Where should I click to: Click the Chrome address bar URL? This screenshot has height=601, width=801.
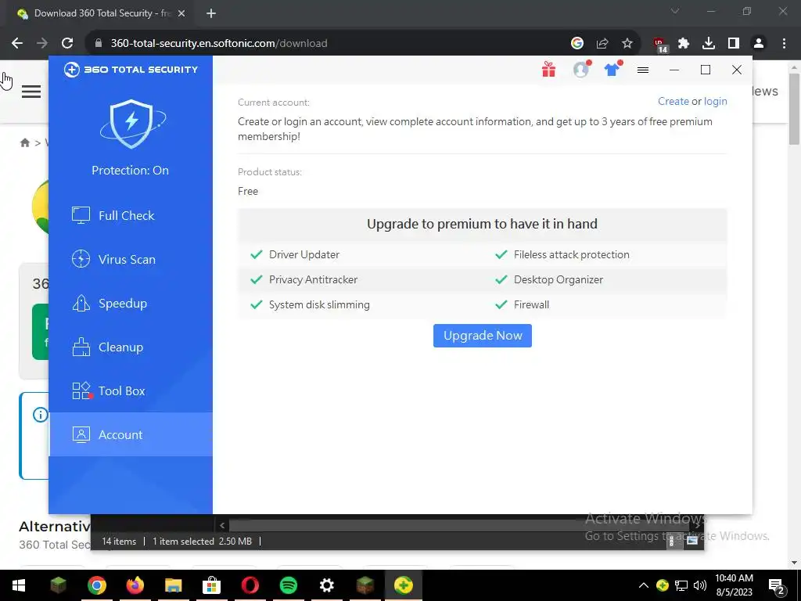point(219,44)
